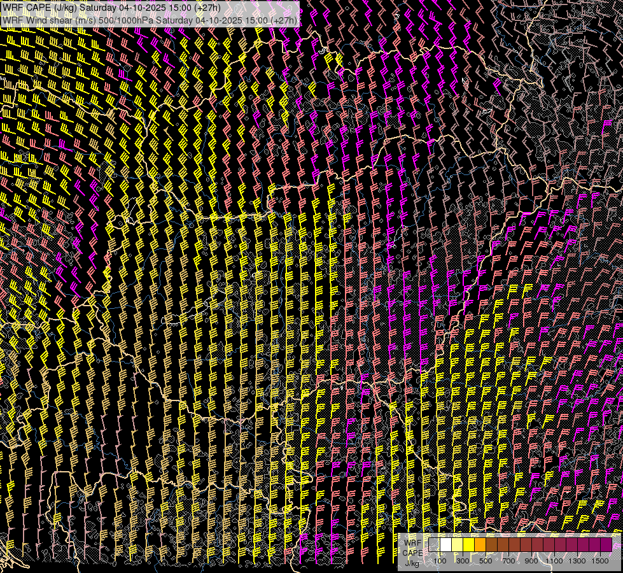
Task: Select the orange swatch in the CAPE legend
Action: [480, 545]
